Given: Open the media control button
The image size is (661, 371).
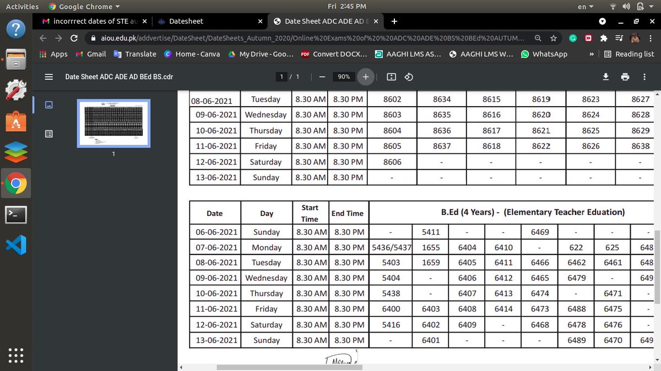Looking at the screenshot, I should pos(619,38).
